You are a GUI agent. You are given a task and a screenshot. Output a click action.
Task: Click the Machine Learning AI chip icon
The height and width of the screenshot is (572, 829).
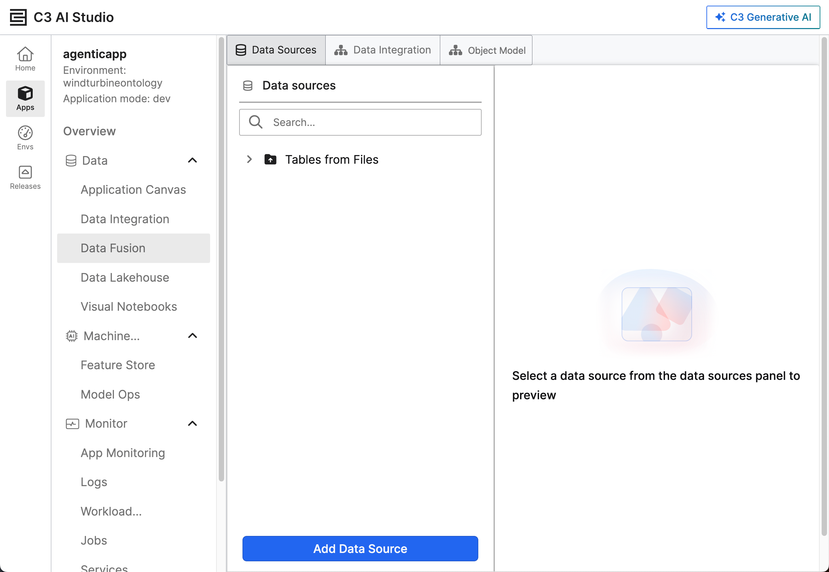71,336
